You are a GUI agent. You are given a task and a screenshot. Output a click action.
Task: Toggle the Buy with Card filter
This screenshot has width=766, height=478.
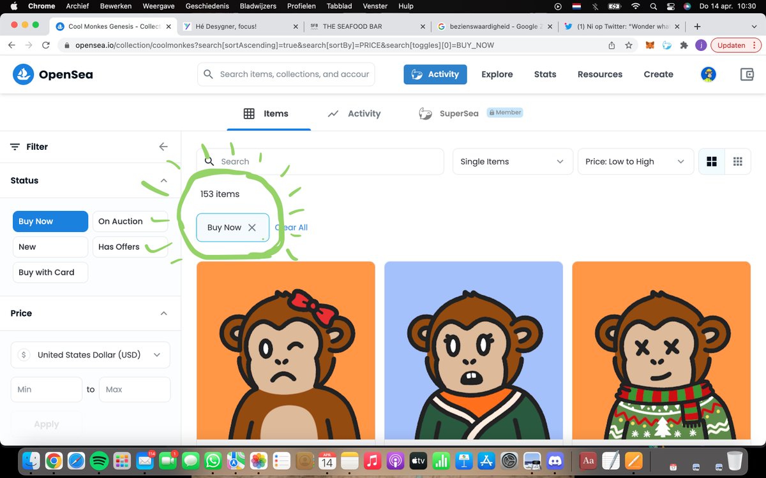(50, 272)
